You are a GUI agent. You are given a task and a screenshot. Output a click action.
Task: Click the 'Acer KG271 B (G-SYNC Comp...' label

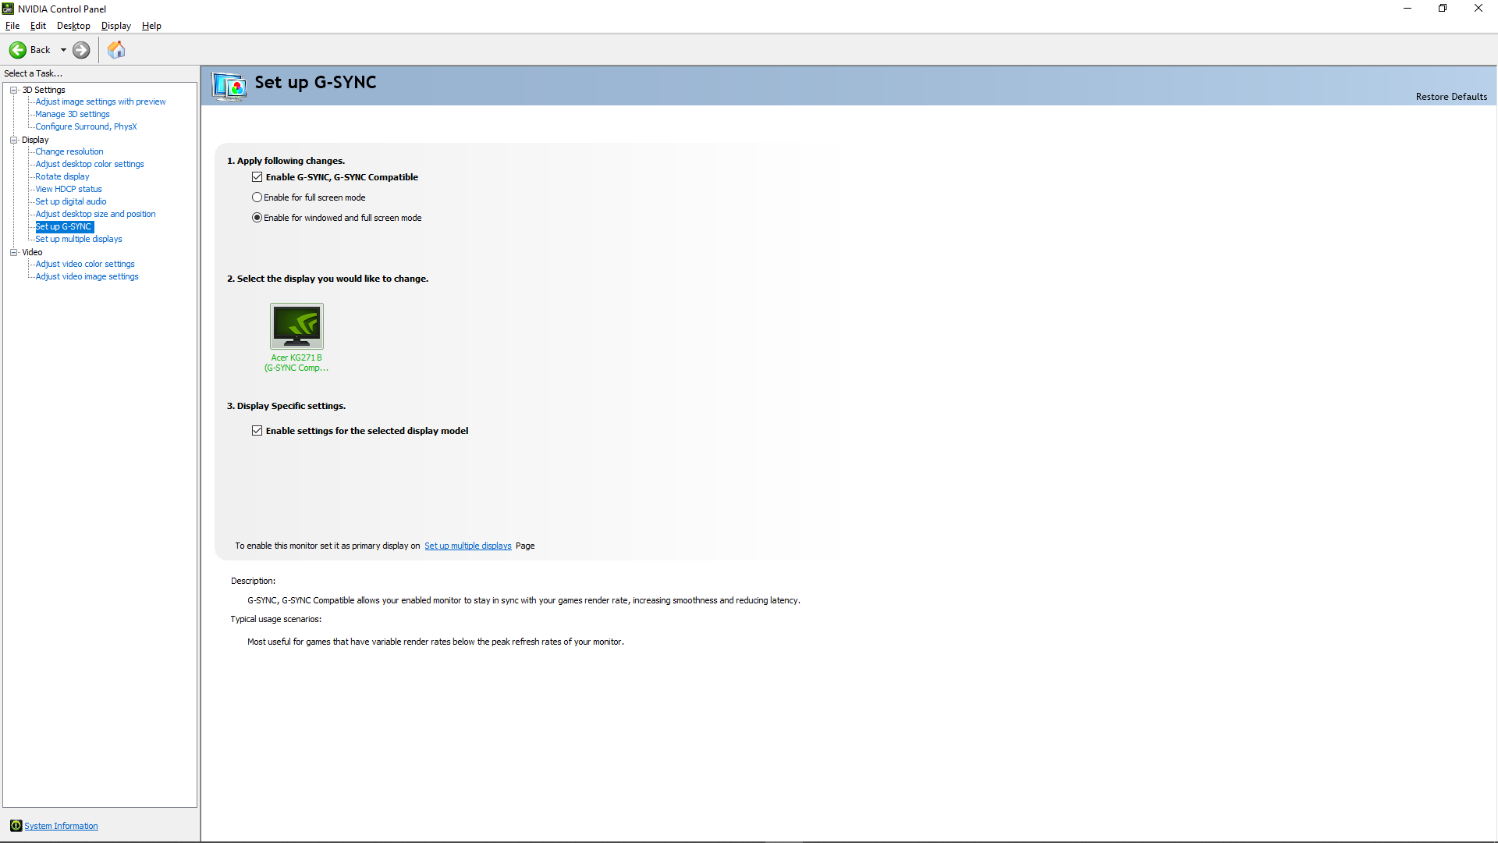point(296,363)
